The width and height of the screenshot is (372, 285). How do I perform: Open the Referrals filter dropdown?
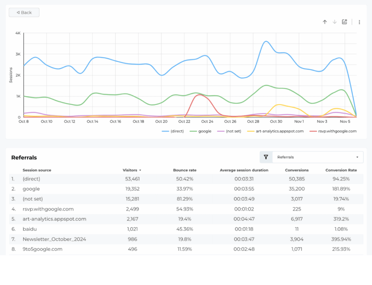(x=318, y=157)
